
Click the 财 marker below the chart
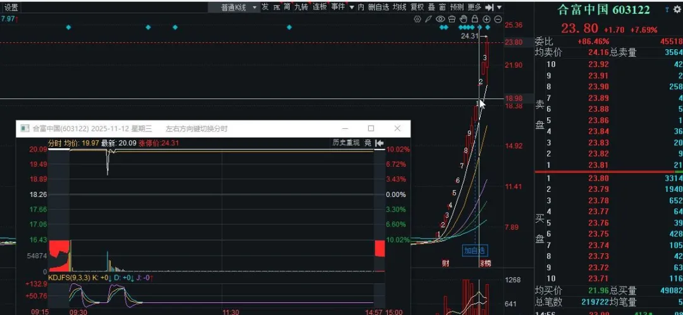445,263
